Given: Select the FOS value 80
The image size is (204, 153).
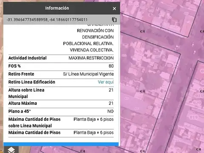Looking at the screenshot, I should (x=111, y=66).
